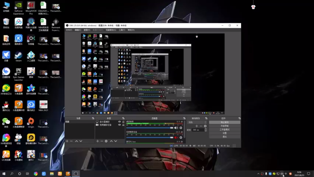Move source up in Sources panel
314x177 pixels.
pos(111,141)
